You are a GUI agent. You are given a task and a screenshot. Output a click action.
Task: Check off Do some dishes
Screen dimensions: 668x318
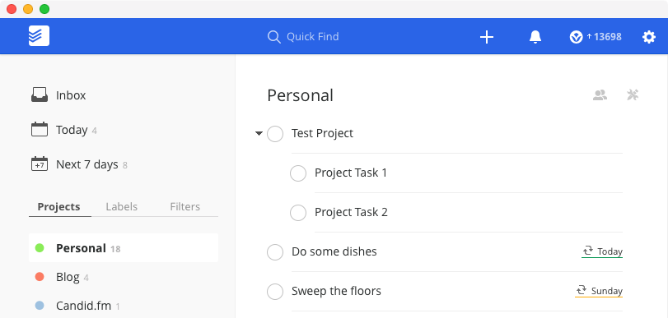275,252
